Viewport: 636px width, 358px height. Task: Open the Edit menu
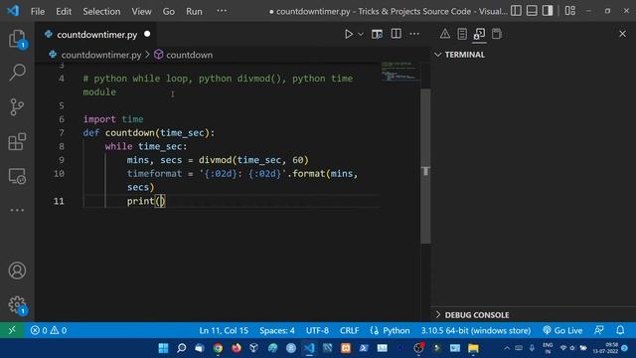[64, 11]
